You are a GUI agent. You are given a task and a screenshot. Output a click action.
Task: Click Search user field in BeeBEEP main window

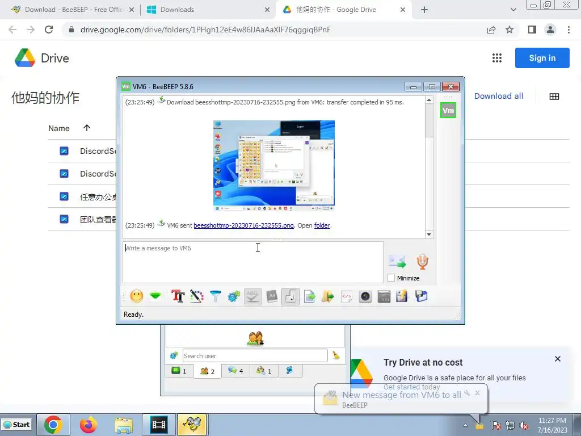click(255, 356)
